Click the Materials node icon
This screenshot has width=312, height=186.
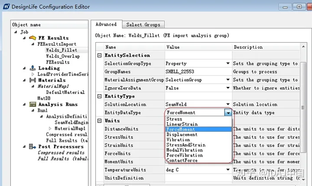tap(32, 80)
